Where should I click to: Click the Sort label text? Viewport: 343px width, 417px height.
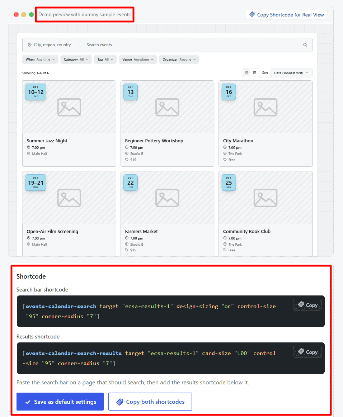pyautogui.click(x=265, y=72)
